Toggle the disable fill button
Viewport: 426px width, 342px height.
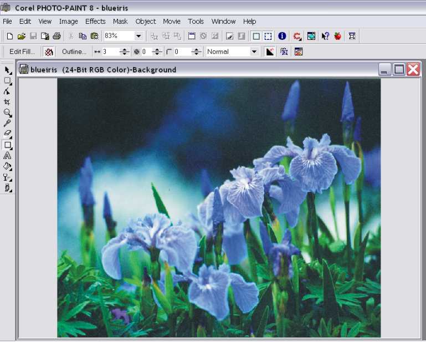point(49,52)
